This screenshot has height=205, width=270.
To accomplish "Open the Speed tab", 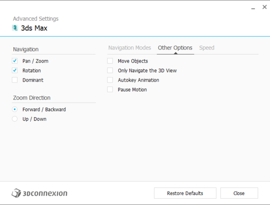I will [x=207, y=48].
